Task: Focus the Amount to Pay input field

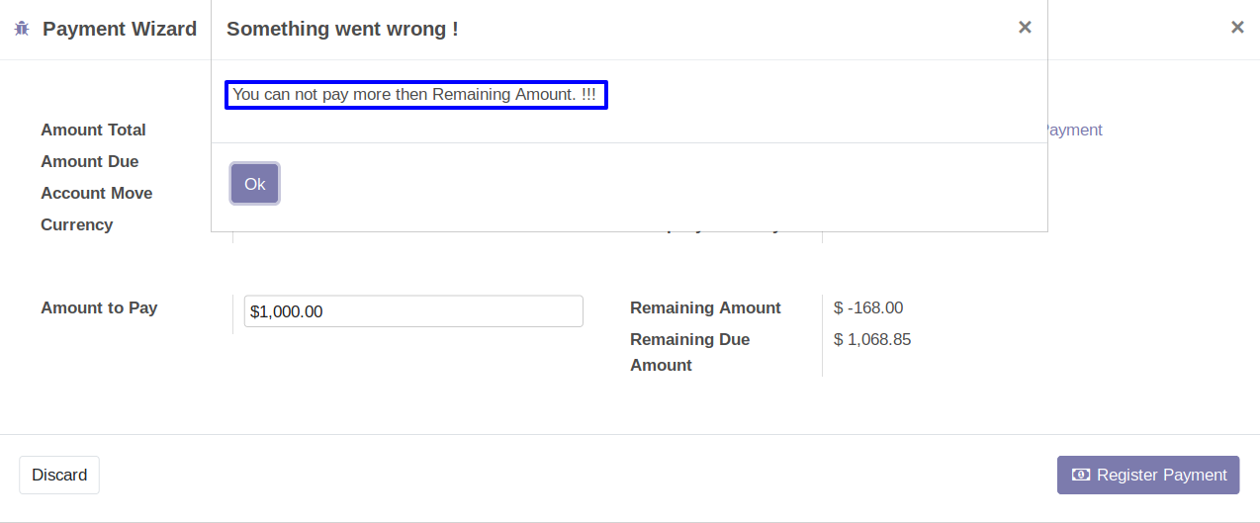Action: click(x=413, y=311)
